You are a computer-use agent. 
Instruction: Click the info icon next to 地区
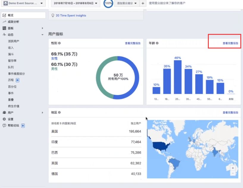tap(59, 112)
